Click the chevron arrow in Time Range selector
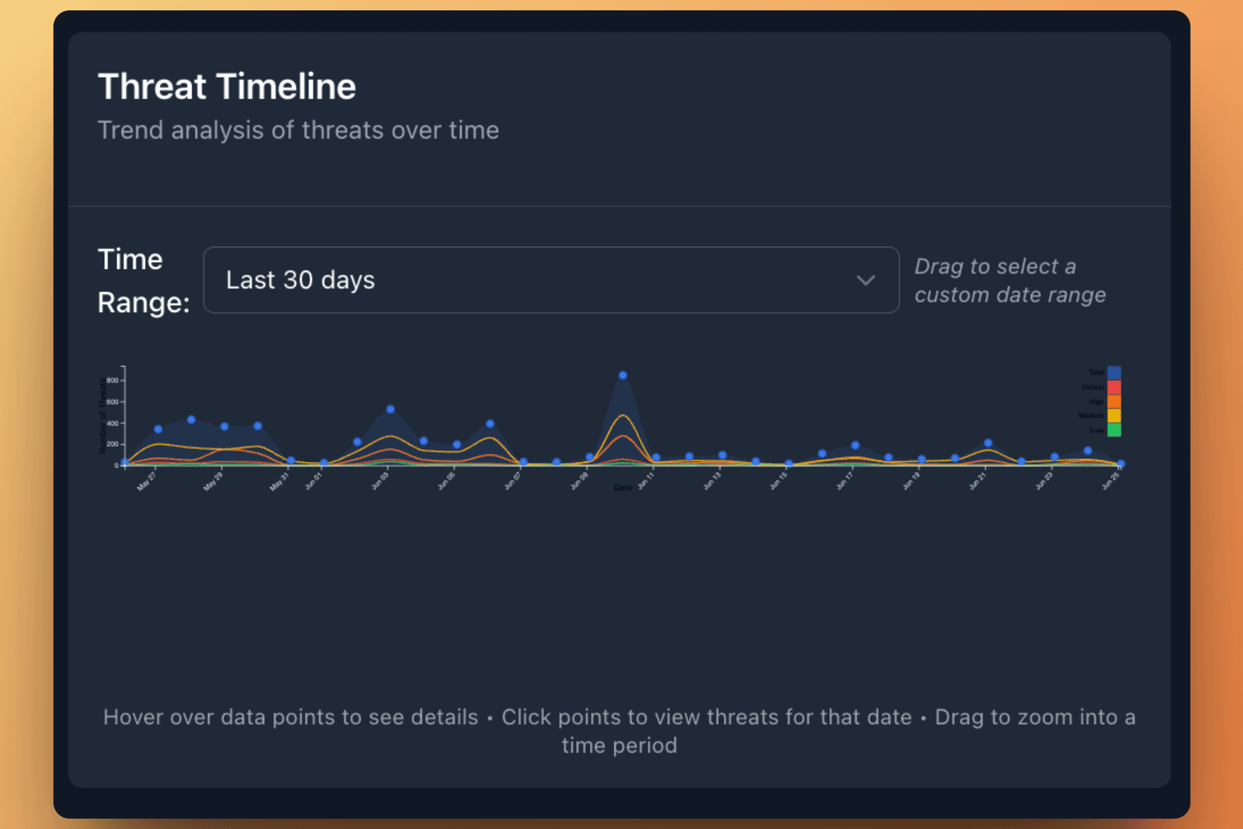 (x=866, y=280)
